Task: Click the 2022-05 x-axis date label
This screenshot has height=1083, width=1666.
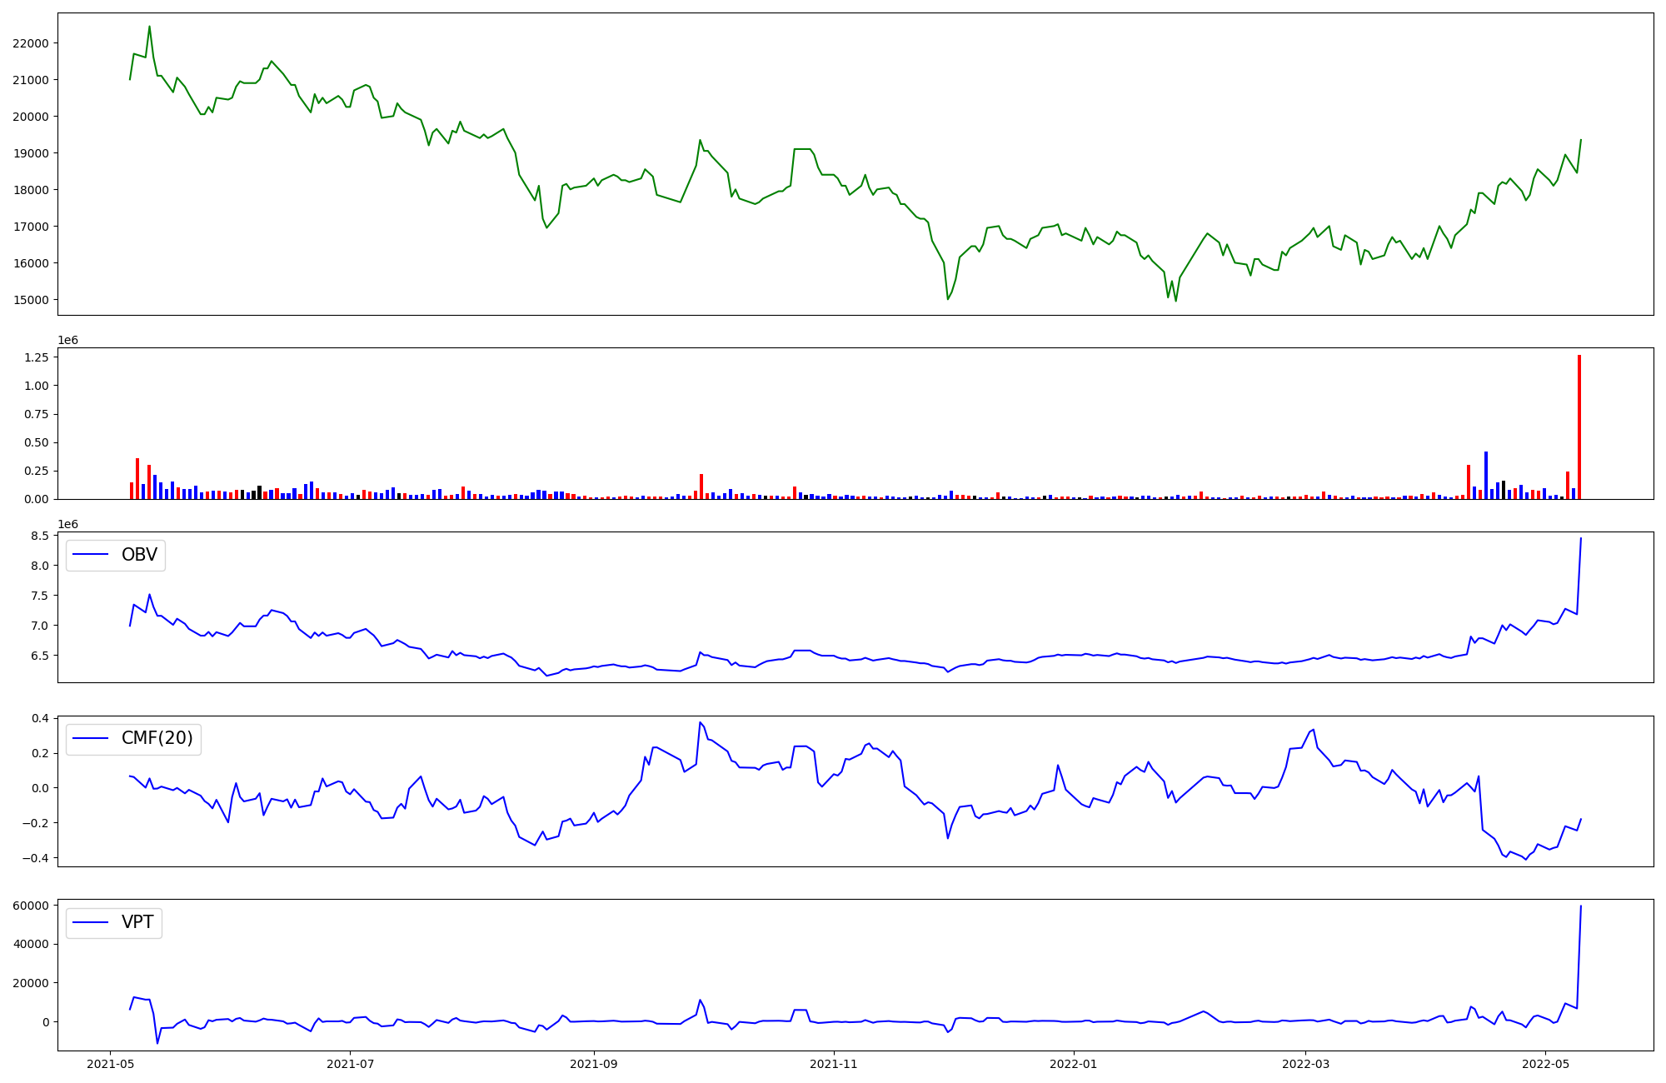Action: pos(1545,1064)
